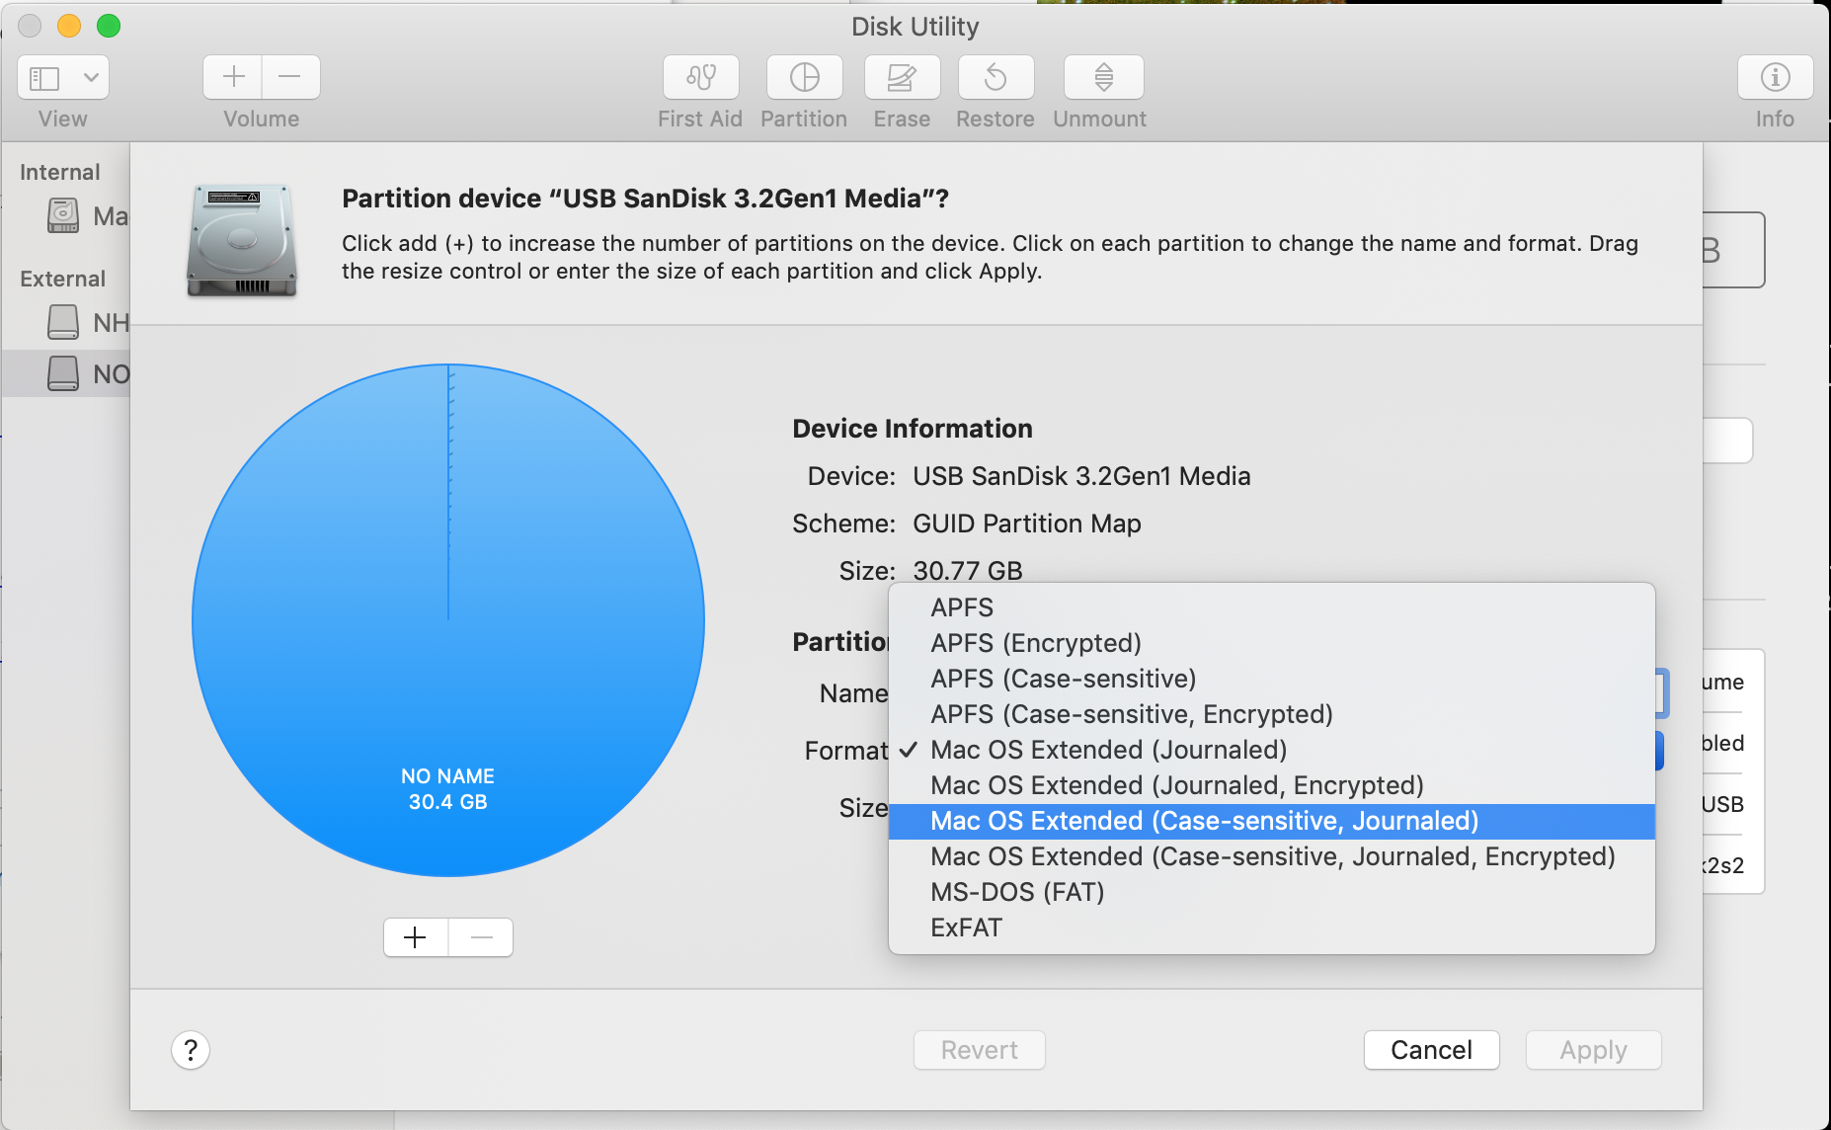Click the Apply button
This screenshot has height=1130, width=1831.
tap(1593, 1050)
